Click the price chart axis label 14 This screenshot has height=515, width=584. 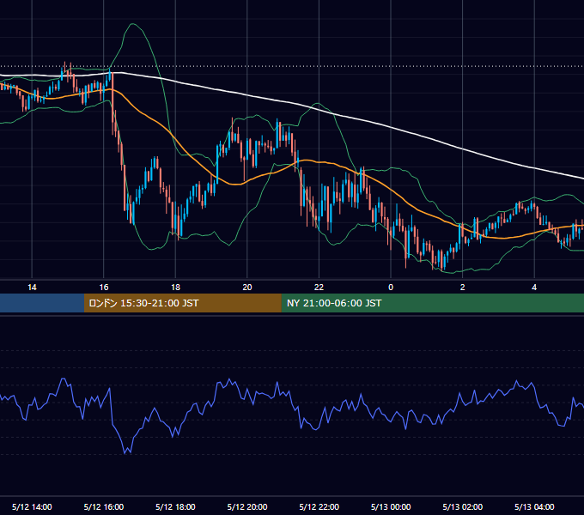tap(32, 288)
